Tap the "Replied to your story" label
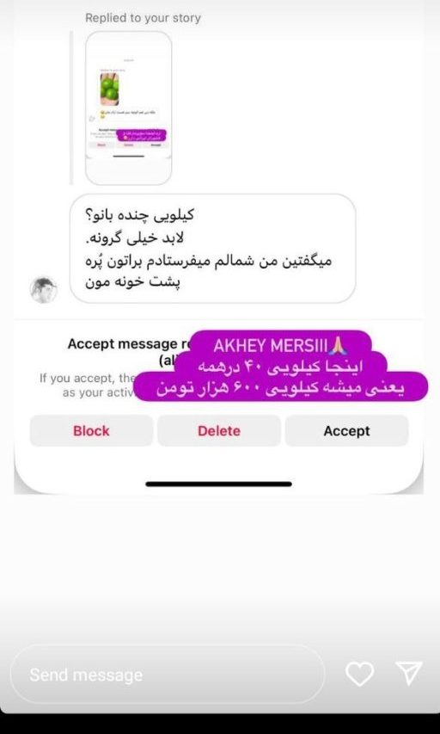The image size is (440, 734). 143,18
